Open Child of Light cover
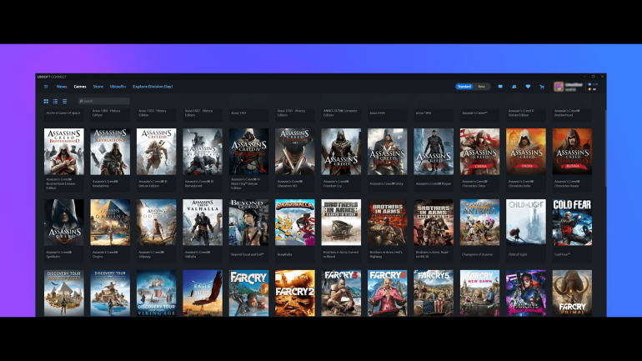 [526, 223]
